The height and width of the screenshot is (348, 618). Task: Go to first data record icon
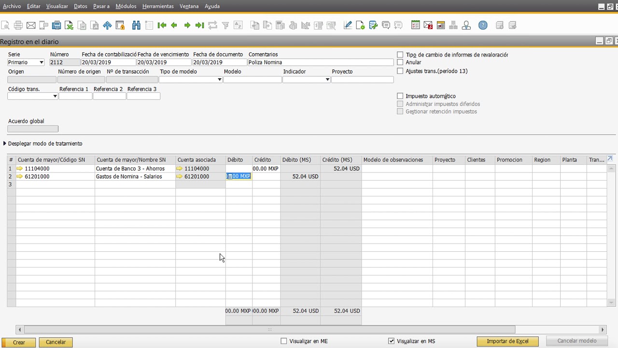point(162,25)
